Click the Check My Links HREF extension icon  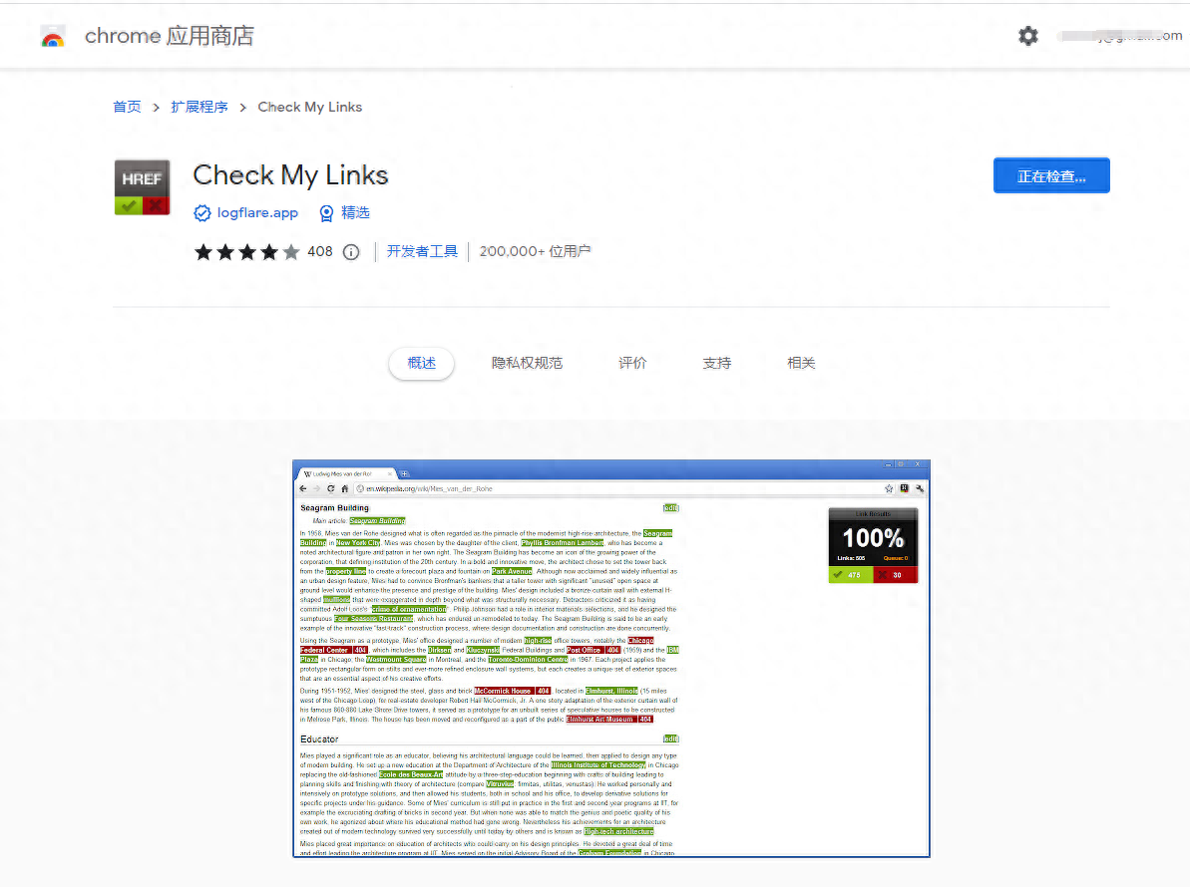[142, 187]
